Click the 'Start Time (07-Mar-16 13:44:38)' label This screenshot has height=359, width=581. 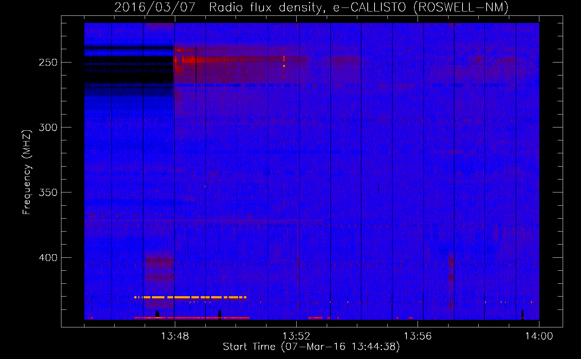pyautogui.click(x=311, y=347)
